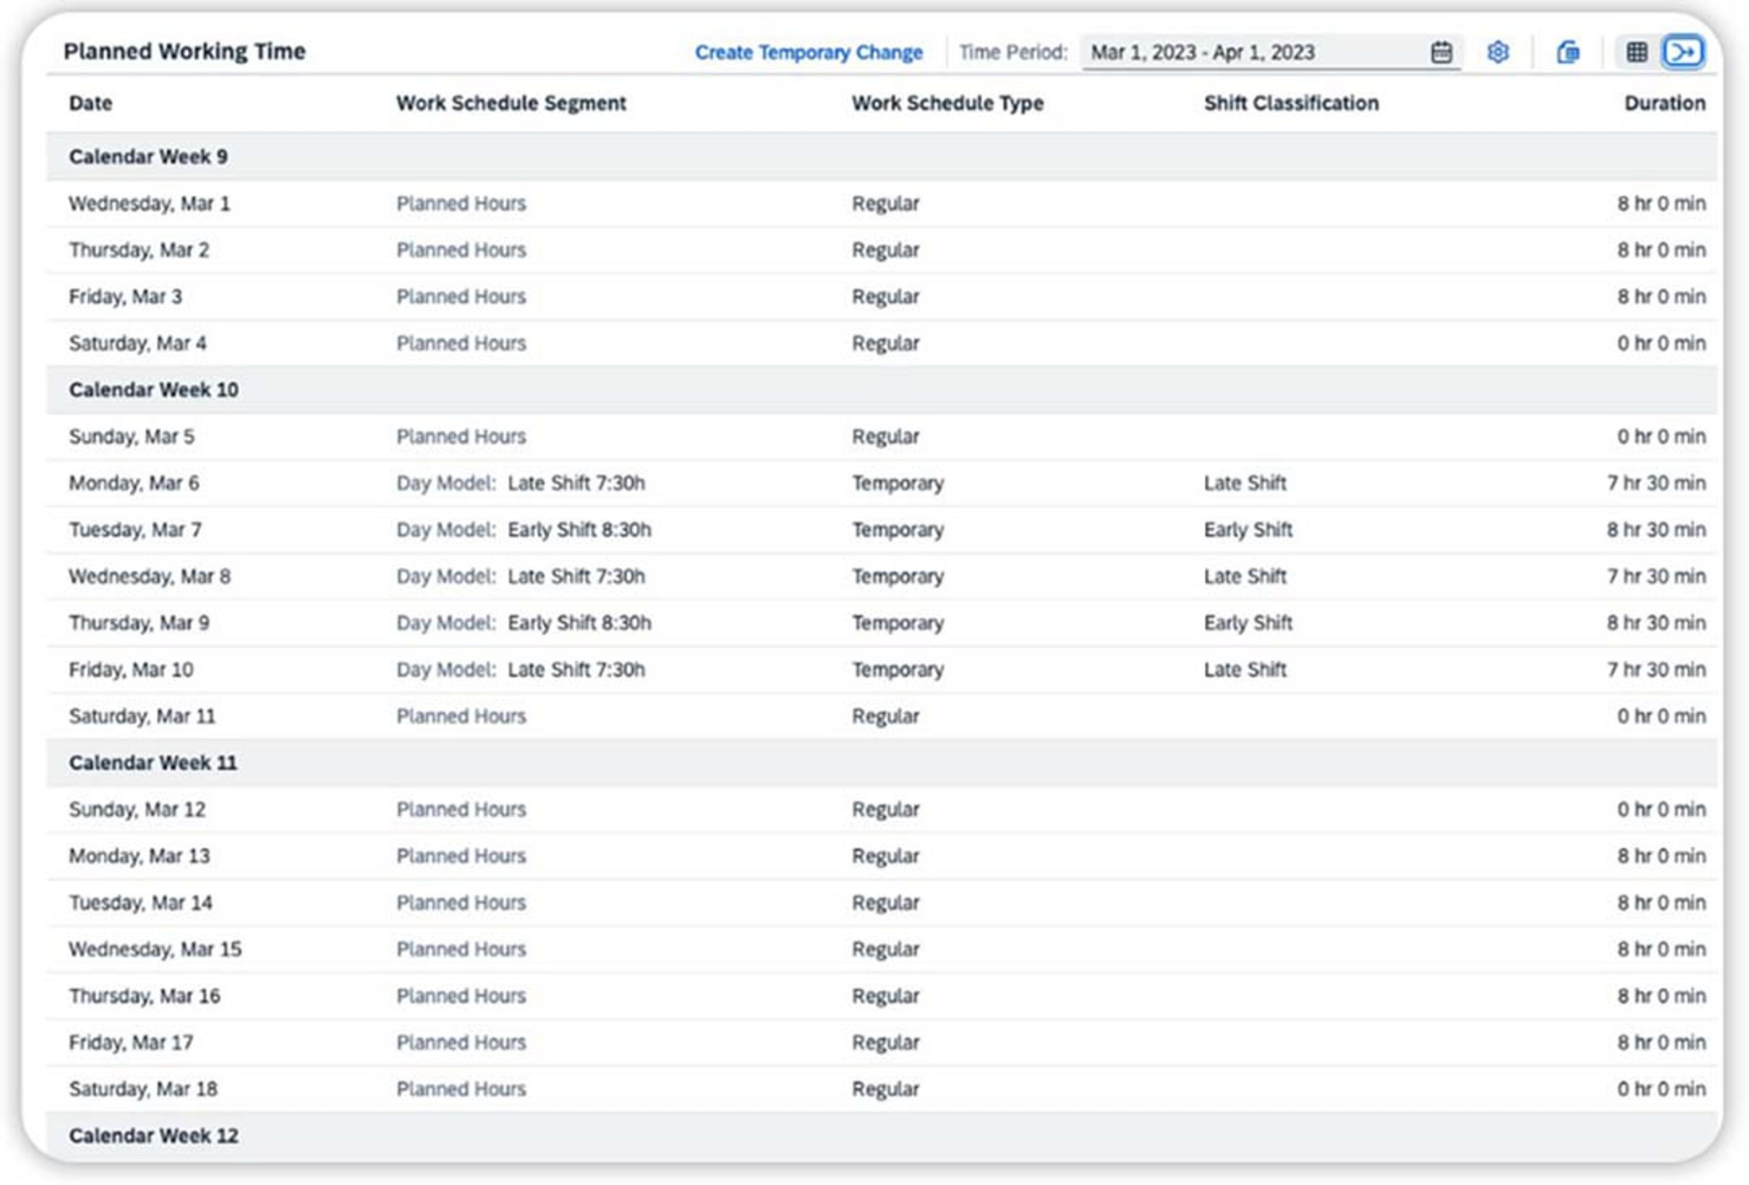Screen dimensions: 1749x1185
Task: Click Regular type on Friday, Mar 17
Action: (x=885, y=1043)
